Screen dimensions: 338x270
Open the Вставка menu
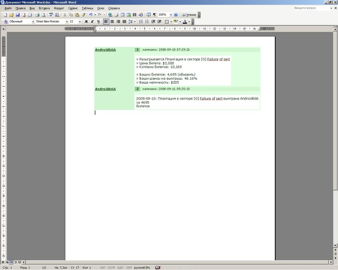(x=44, y=8)
